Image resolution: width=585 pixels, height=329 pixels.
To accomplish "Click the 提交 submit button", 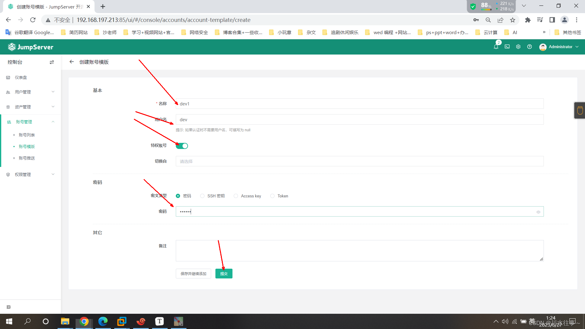I will [x=224, y=274].
